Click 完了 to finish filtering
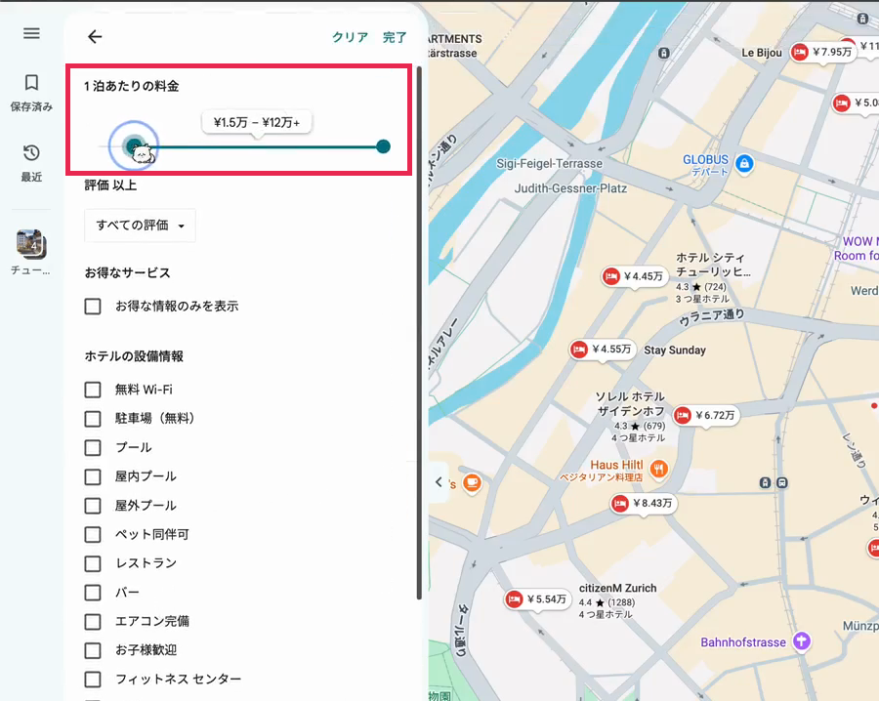This screenshot has height=701, width=879. (x=395, y=37)
